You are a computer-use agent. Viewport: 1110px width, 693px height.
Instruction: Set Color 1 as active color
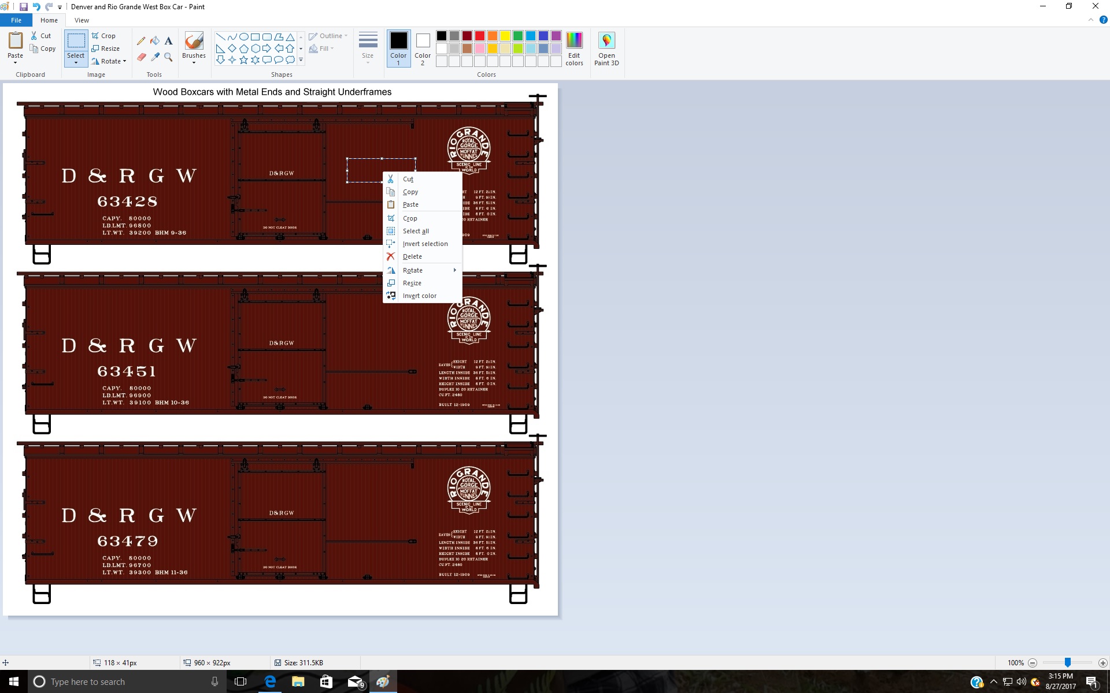point(398,49)
